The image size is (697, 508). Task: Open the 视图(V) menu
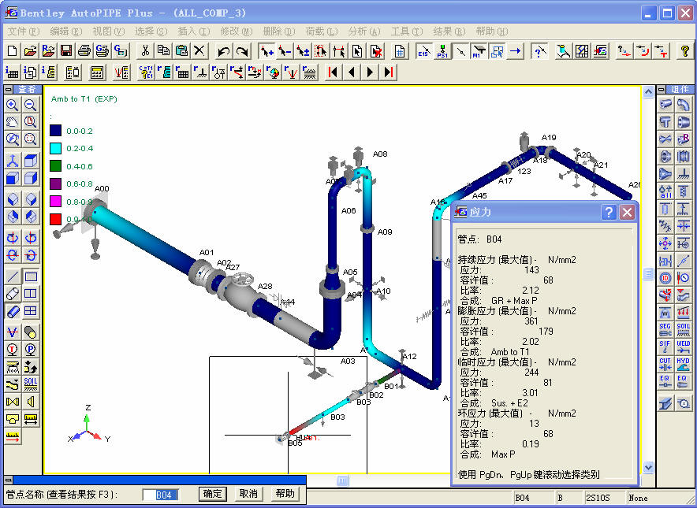coord(109,31)
